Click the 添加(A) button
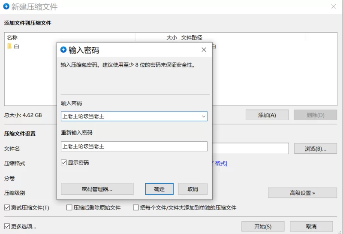The width and height of the screenshot is (343, 234). (x=267, y=115)
